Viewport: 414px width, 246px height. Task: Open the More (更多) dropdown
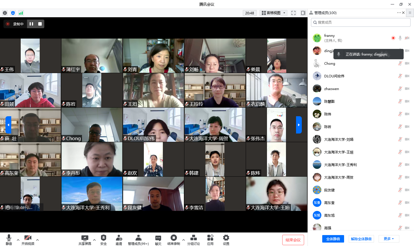tap(388, 239)
